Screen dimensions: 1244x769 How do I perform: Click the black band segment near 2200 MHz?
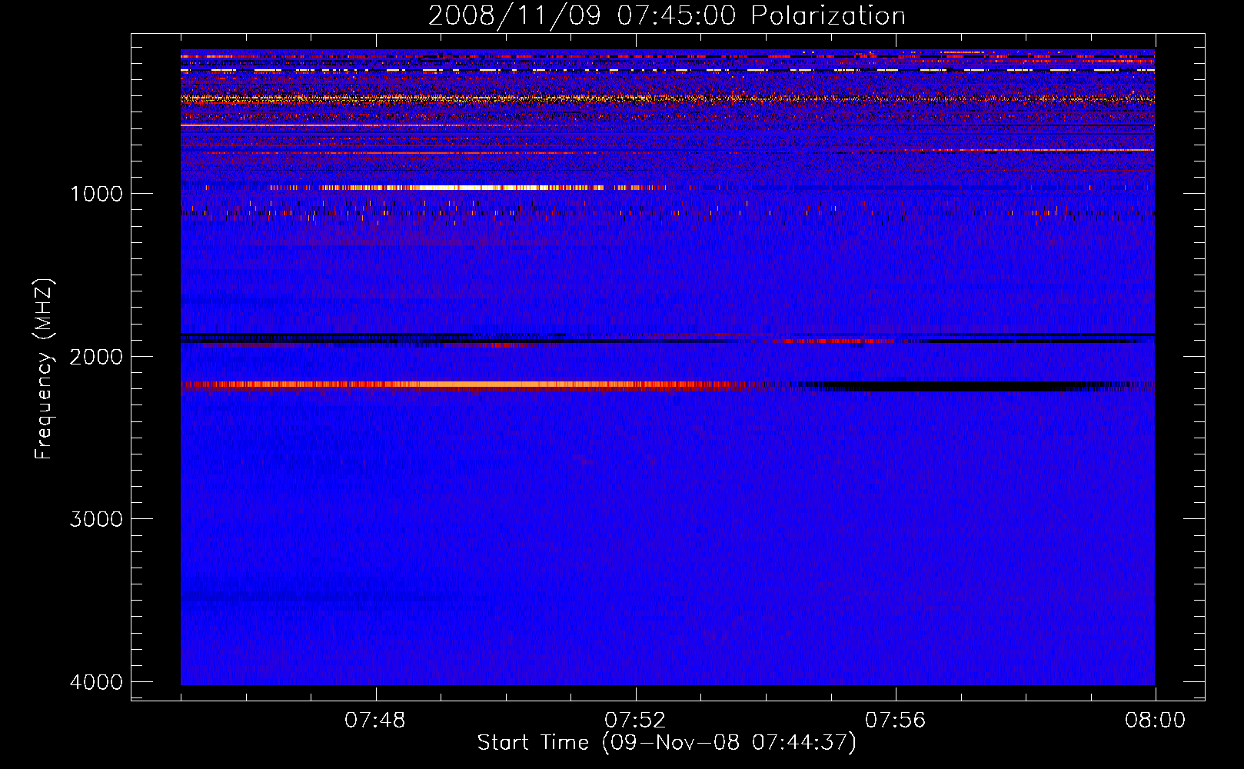click(953, 385)
